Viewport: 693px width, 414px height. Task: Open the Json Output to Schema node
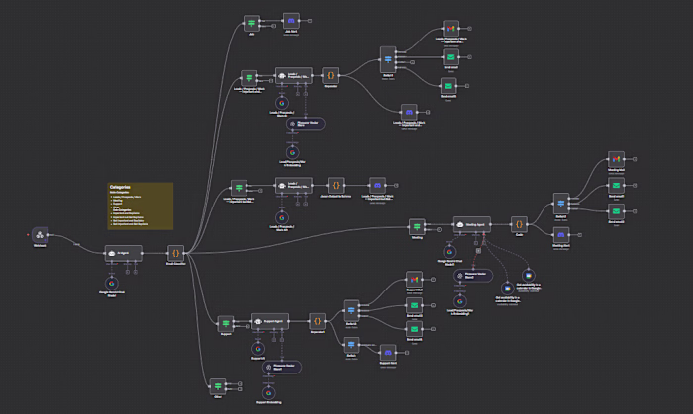pyautogui.click(x=336, y=186)
